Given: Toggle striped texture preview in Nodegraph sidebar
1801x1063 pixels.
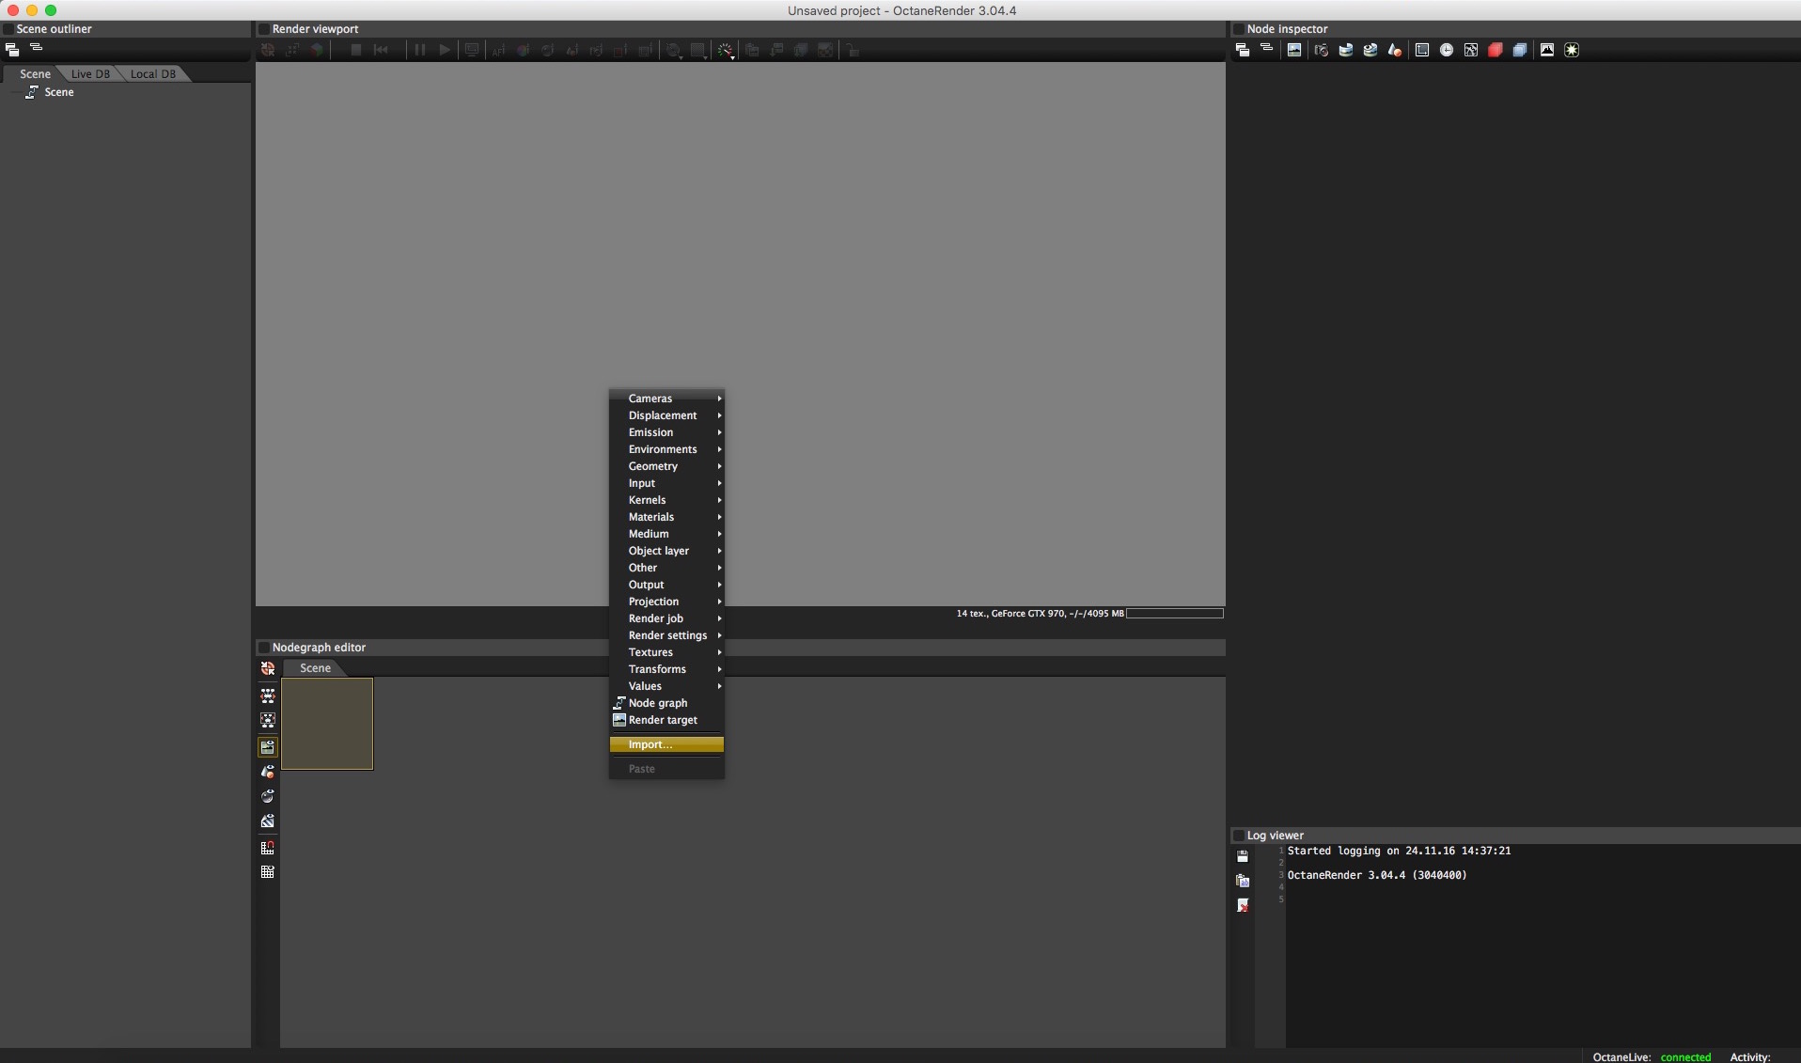Looking at the screenshot, I should [268, 821].
